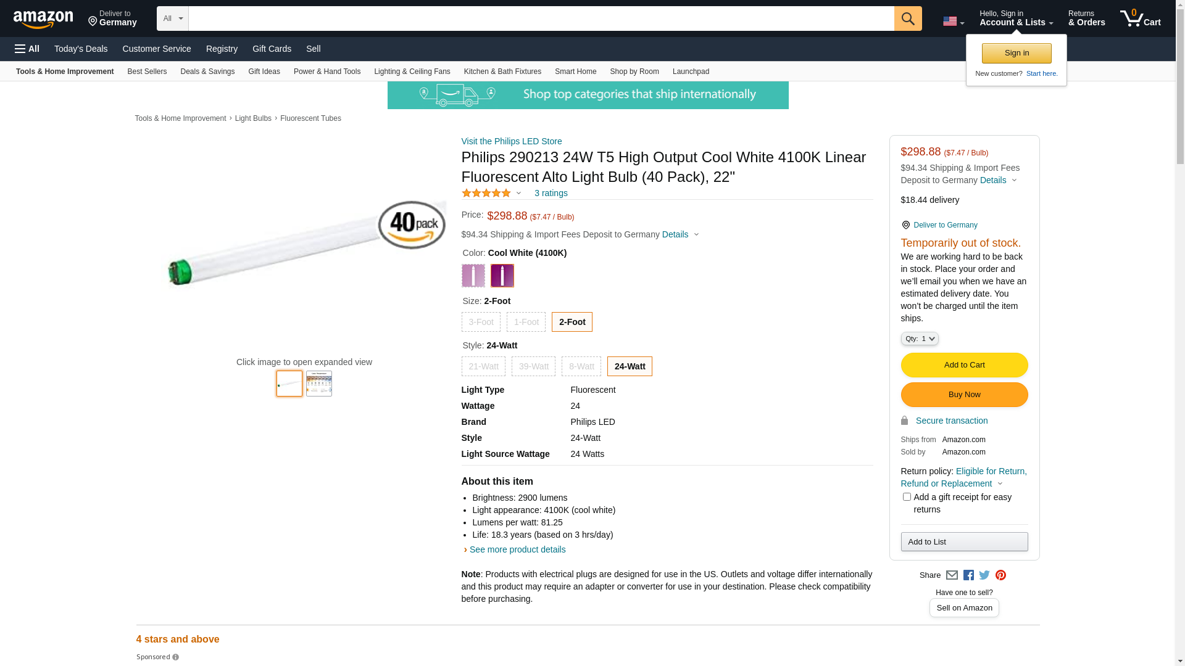
Task: Click the US flag language selector
Action: pos(953,22)
